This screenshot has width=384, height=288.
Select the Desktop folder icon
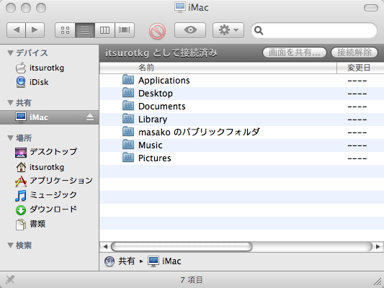(128, 93)
